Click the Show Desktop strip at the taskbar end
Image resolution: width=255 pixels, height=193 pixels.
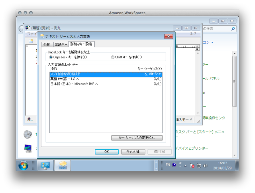click(x=237, y=166)
